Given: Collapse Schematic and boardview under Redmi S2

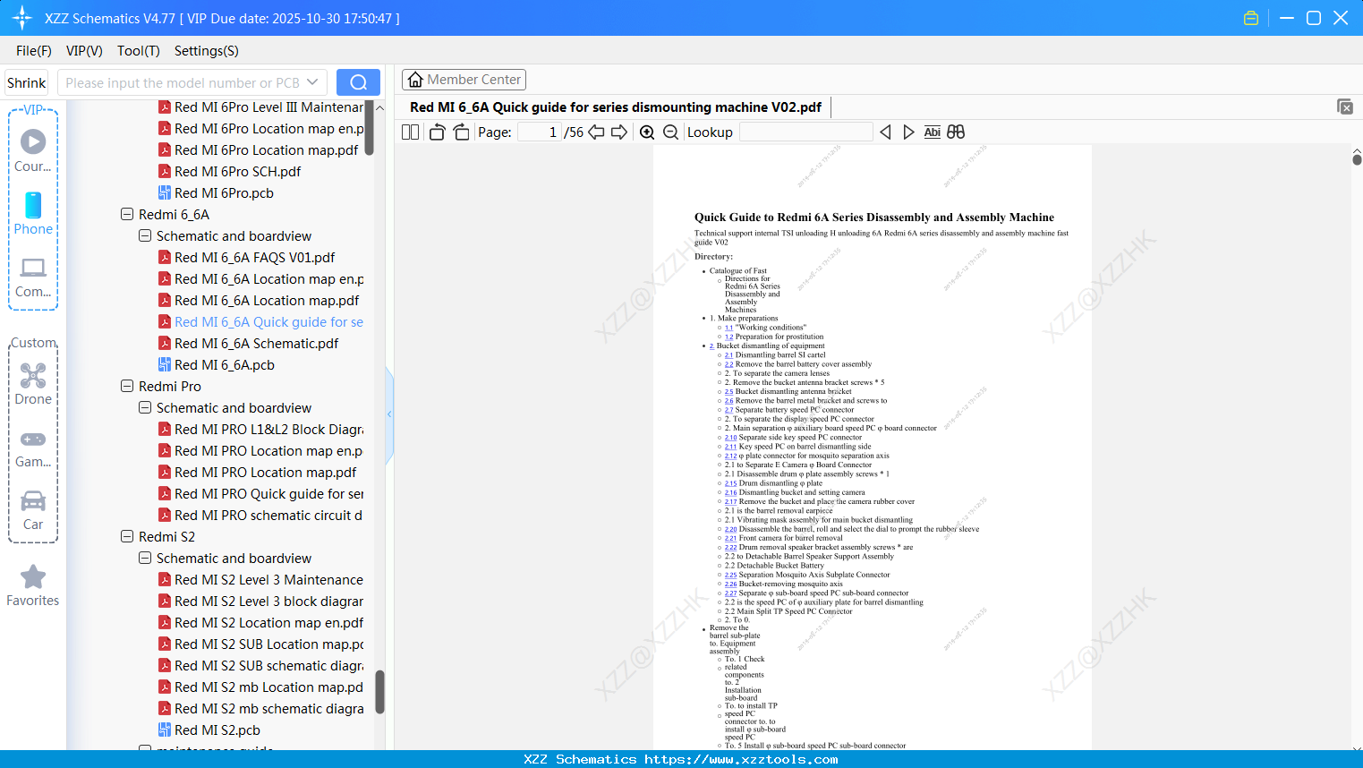Looking at the screenshot, I should 145,559.
